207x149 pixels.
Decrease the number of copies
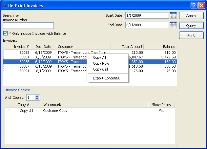click(37, 99)
